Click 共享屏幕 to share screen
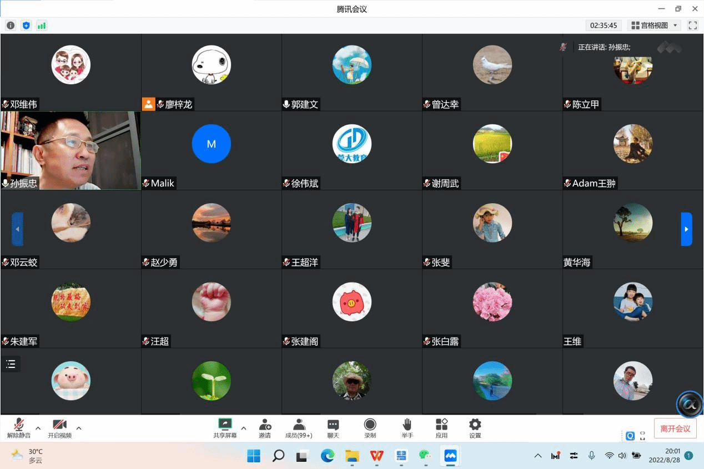This screenshot has height=469, width=704. tap(225, 428)
